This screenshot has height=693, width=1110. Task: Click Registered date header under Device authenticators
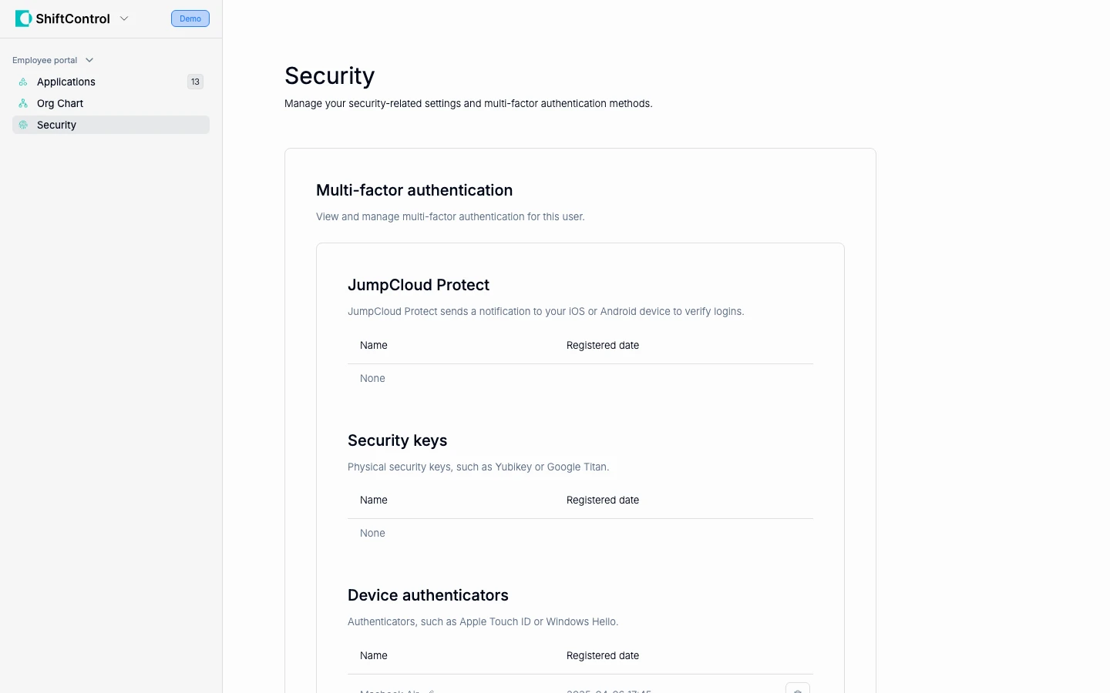coord(603,655)
